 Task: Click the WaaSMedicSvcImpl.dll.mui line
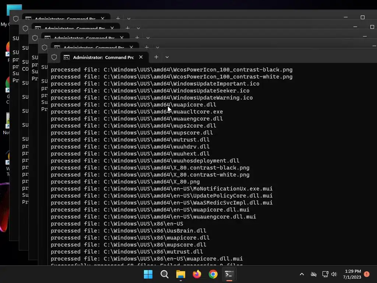(x=162, y=203)
